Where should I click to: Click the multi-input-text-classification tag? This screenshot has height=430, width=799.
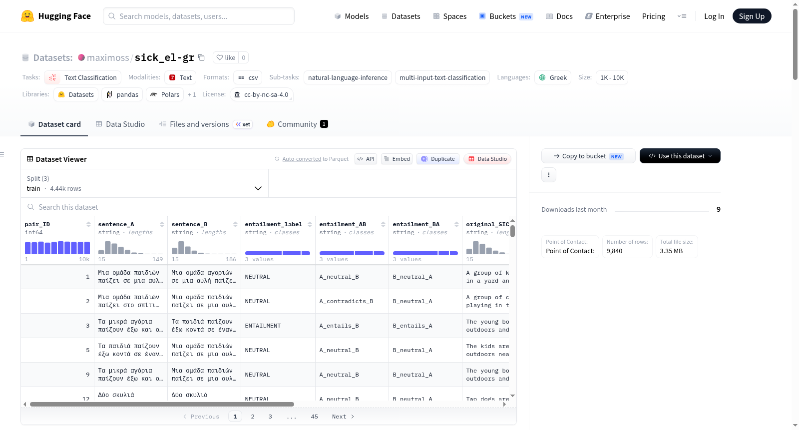tap(442, 77)
